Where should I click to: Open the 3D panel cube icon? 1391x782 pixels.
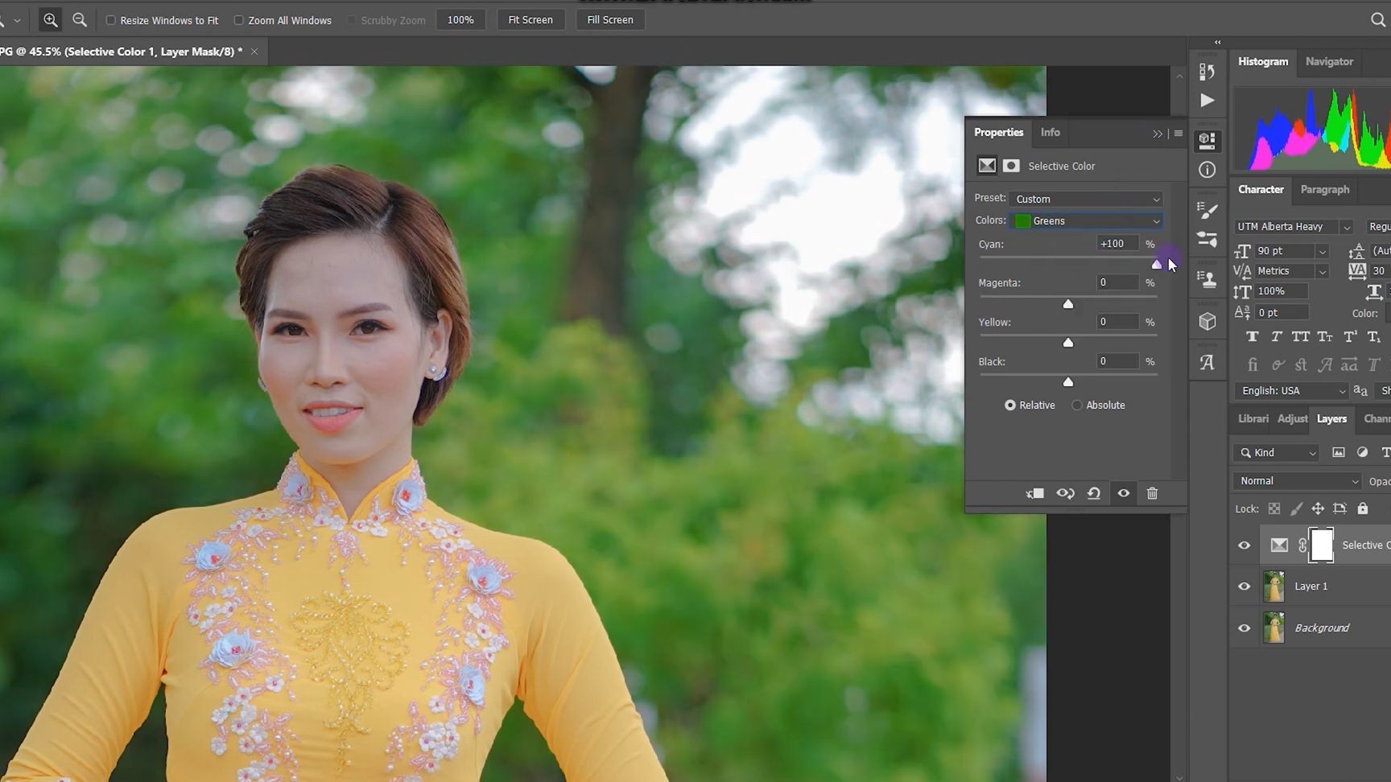point(1207,322)
